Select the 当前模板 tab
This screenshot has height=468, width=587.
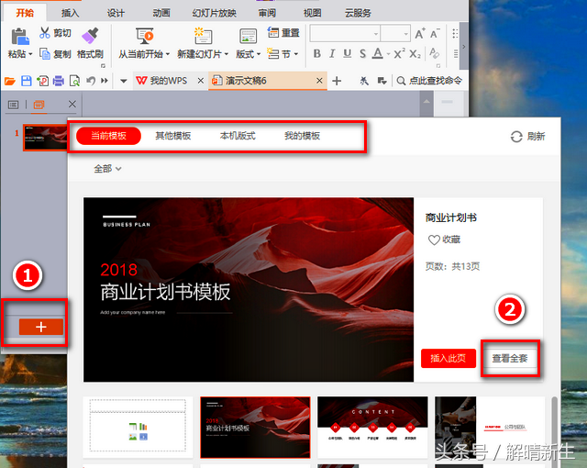[x=108, y=136]
